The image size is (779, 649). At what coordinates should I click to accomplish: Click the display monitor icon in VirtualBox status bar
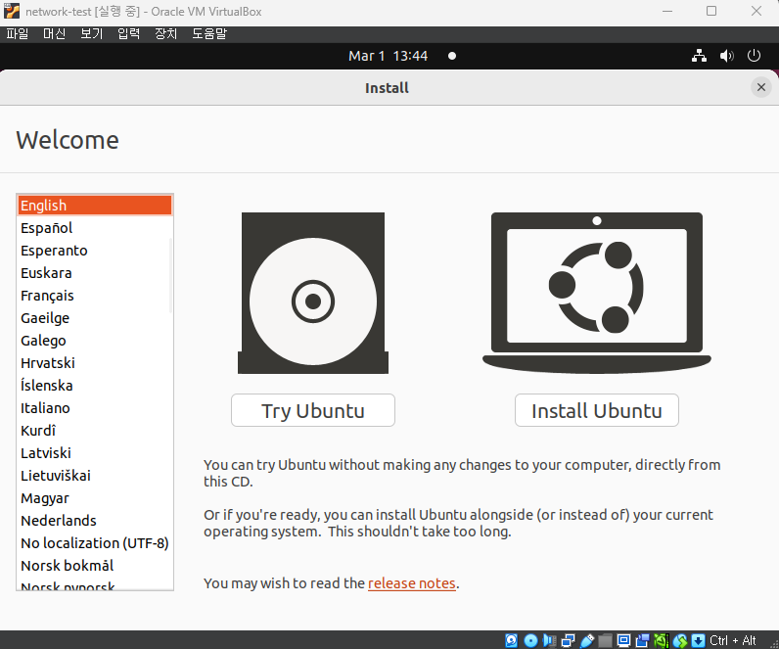[x=623, y=640]
